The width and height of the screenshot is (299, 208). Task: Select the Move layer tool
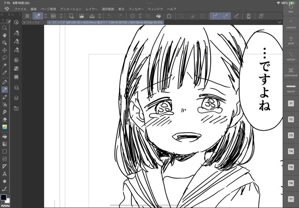(x=4, y=50)
